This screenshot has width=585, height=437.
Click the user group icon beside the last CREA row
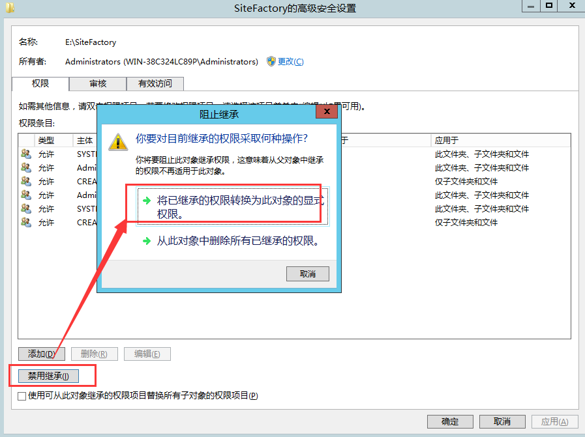pos(26,222)
